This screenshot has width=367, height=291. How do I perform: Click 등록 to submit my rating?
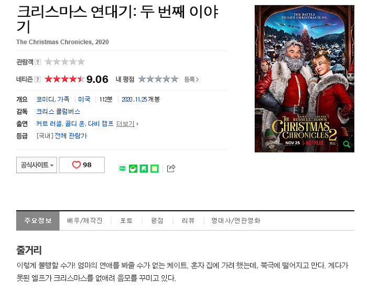tap(191, 80)
